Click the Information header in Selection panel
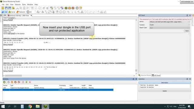194x109 pixels. [x=165, y=83]
